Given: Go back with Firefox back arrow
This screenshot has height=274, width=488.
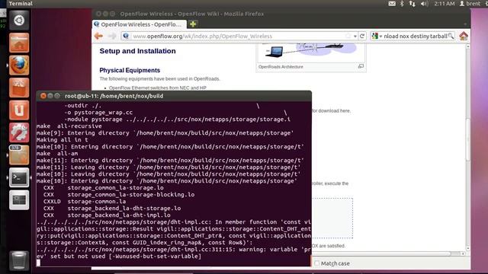Looking at the screenshot, I should tap(98, 36).
